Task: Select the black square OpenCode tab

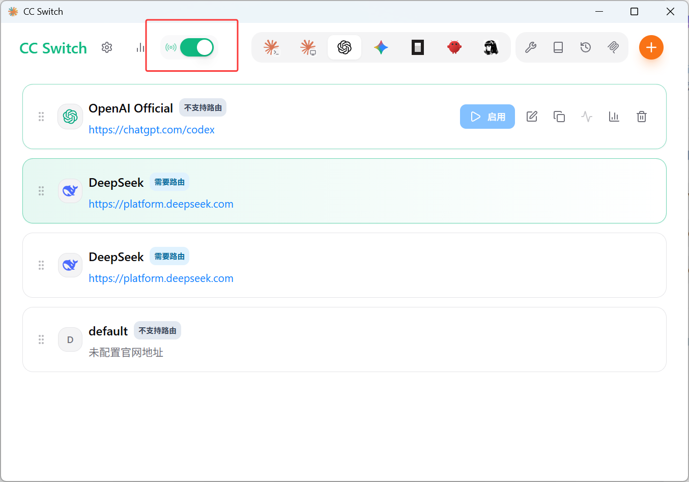Action: click(418, 47)
